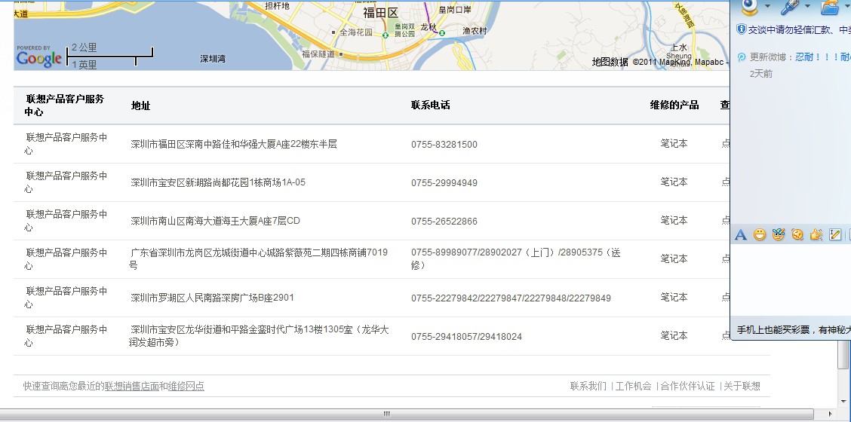
Task: Click the vertical scrollbar down arrow
Action: (x=843, y=402)
